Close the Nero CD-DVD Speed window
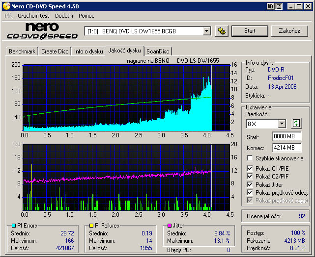Screen dimensions: 315x257 click(x=308, y=6)
